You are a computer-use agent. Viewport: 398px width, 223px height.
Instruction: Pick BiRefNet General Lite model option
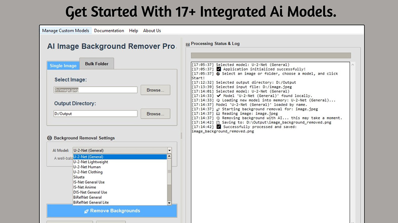pyautogui.click(x=91, y=202)
